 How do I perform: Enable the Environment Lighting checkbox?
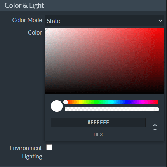[x=49, y=148]
